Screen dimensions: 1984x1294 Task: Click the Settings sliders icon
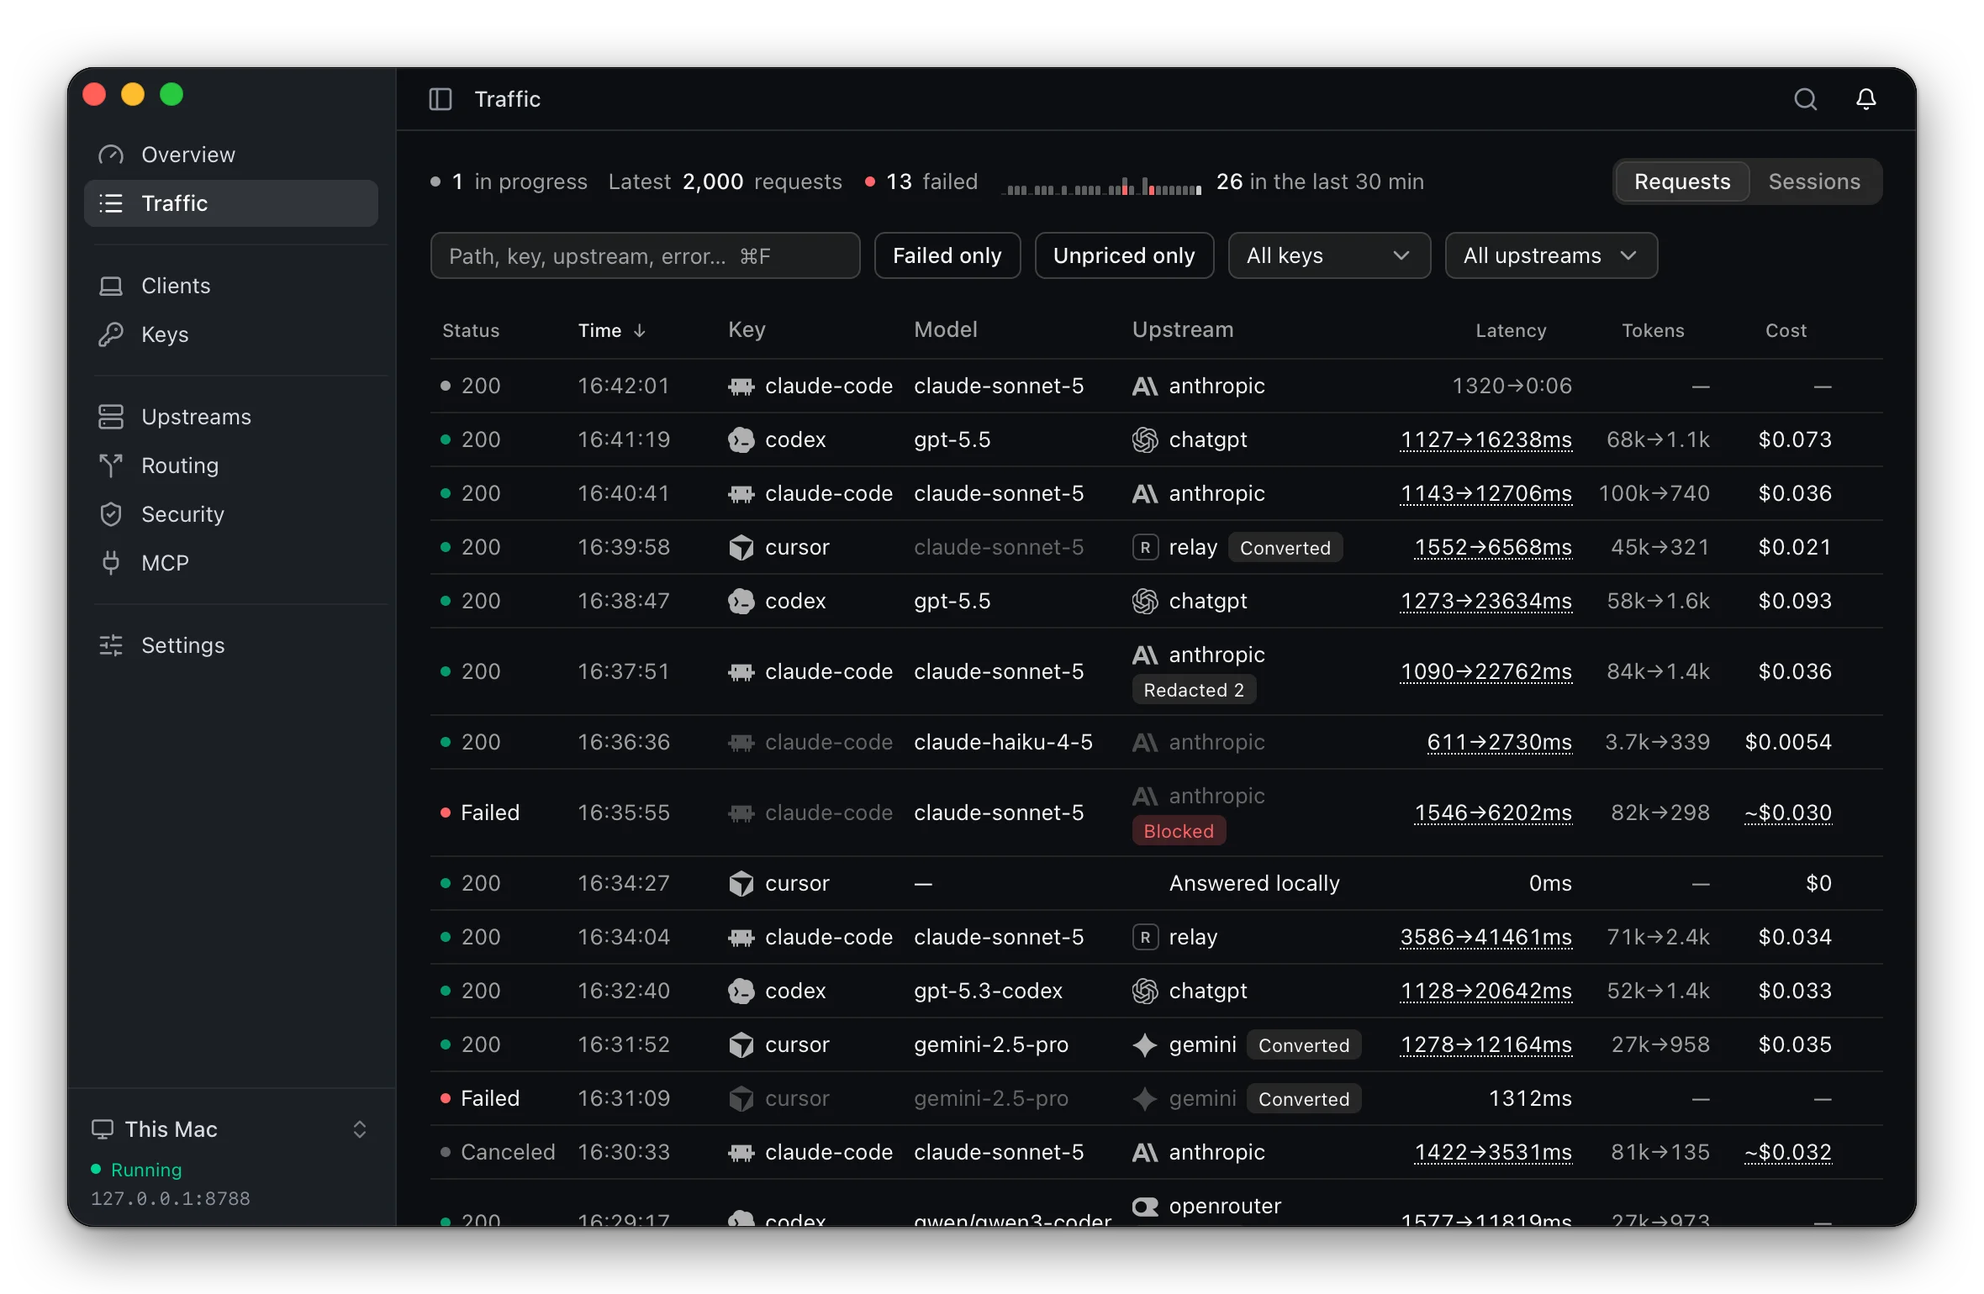point(111,645)
